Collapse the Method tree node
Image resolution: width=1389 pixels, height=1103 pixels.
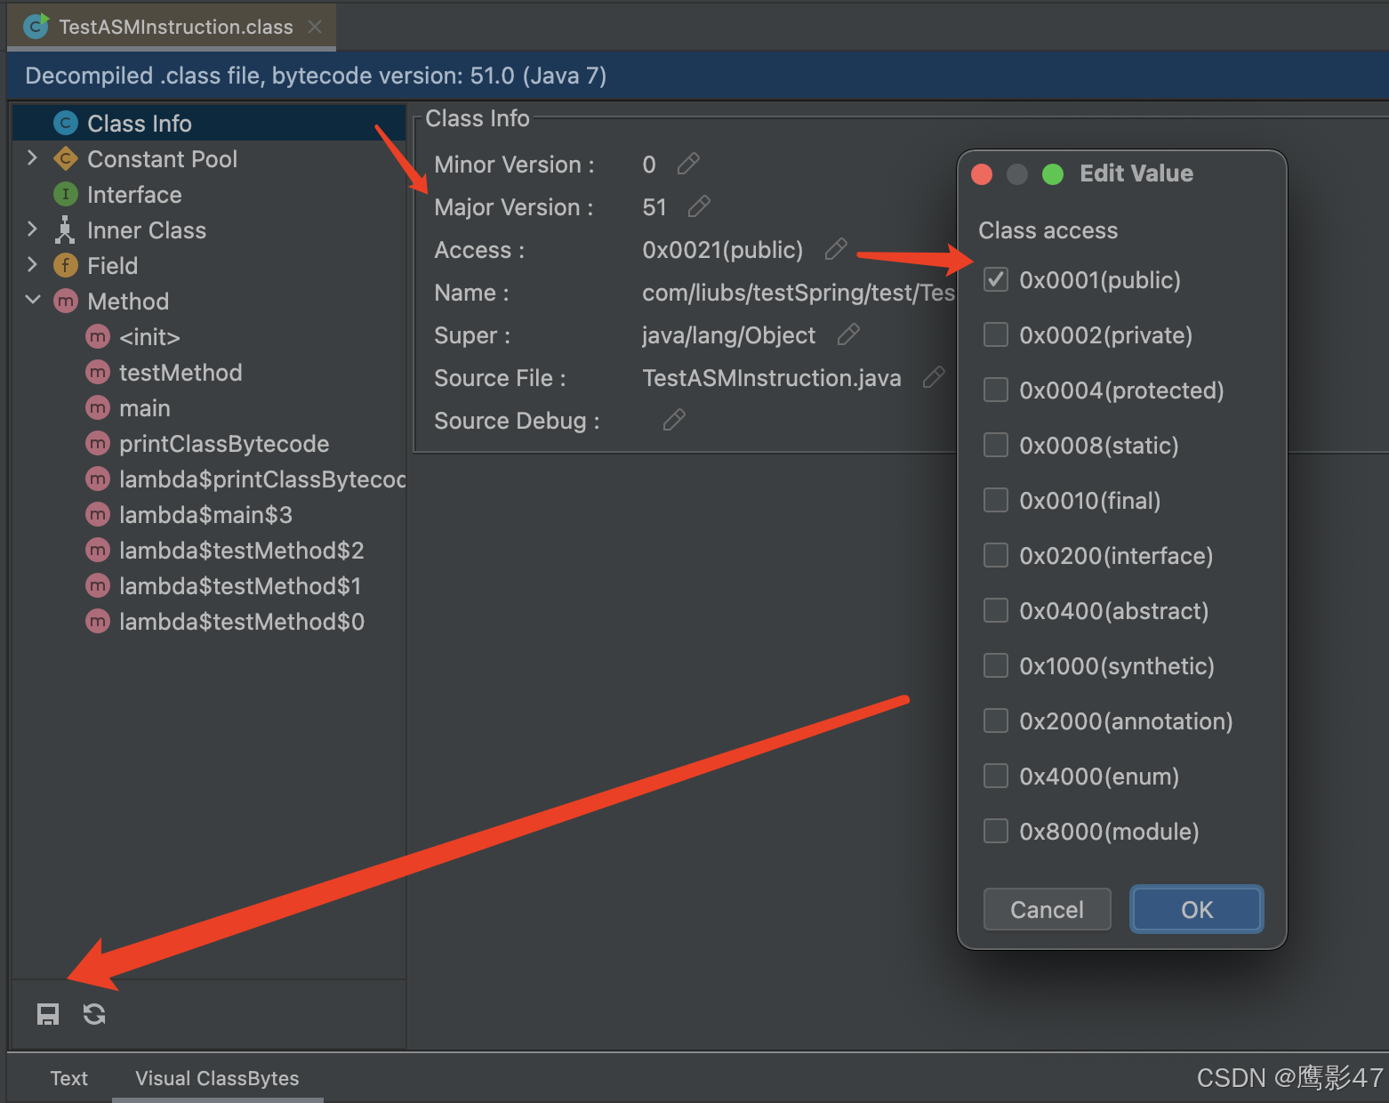point(33,301)
